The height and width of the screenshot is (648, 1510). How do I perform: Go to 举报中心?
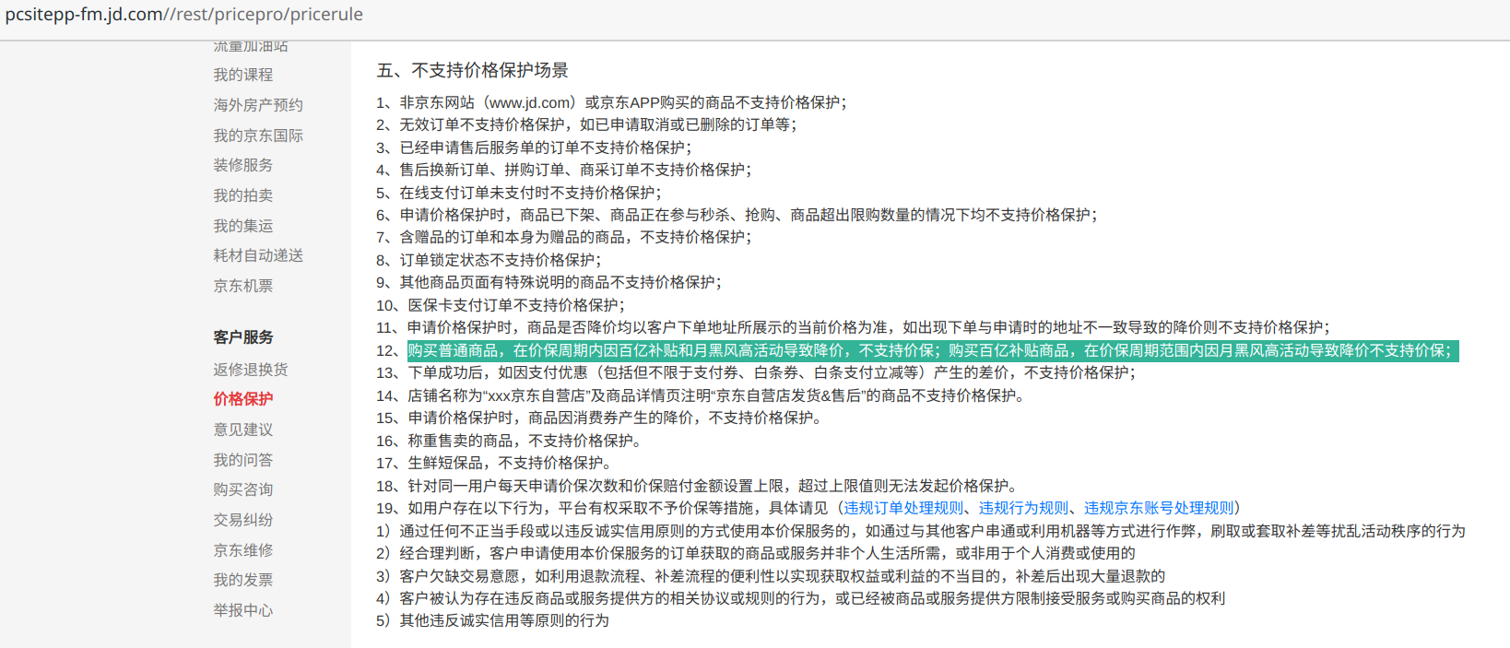click(x=242, y=610)
